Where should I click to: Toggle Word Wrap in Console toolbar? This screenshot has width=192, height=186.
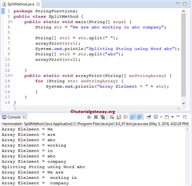coord(126,117)
